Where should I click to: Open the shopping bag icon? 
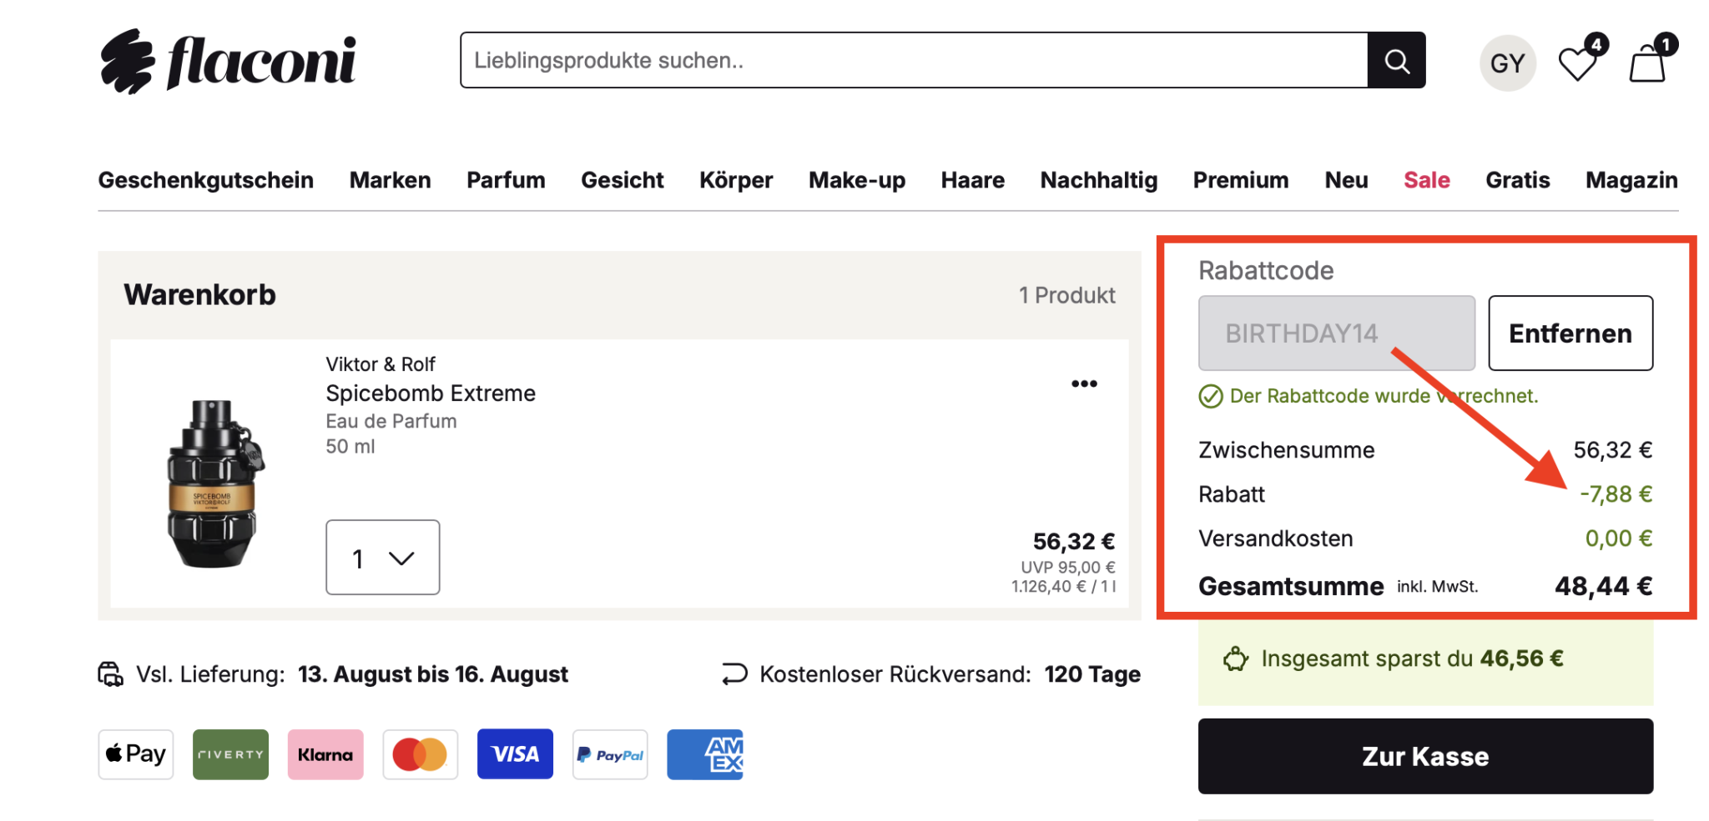[1647, 63]
